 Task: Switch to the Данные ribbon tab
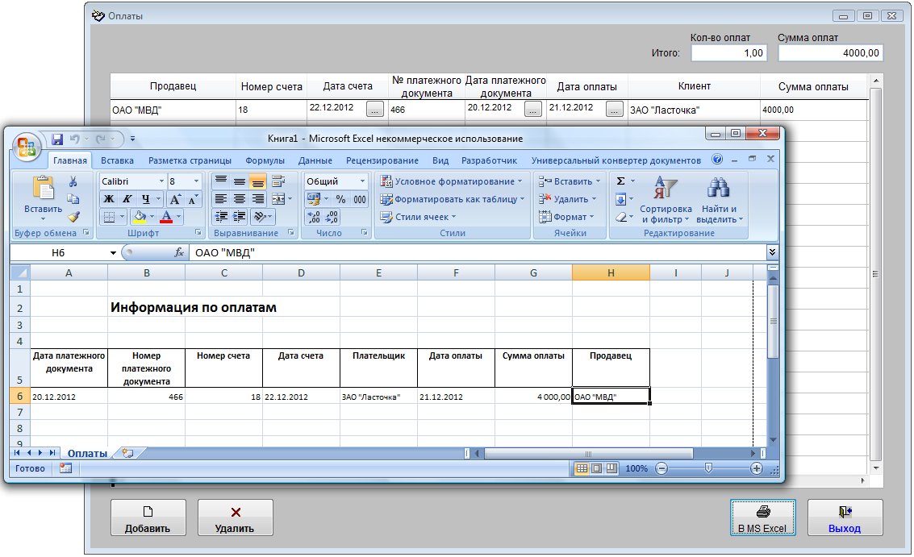315,160
